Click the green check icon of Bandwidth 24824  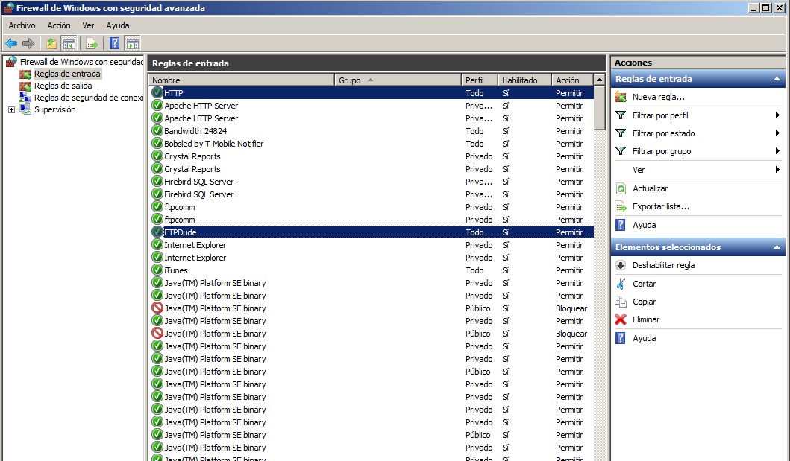tap(157, 131)
